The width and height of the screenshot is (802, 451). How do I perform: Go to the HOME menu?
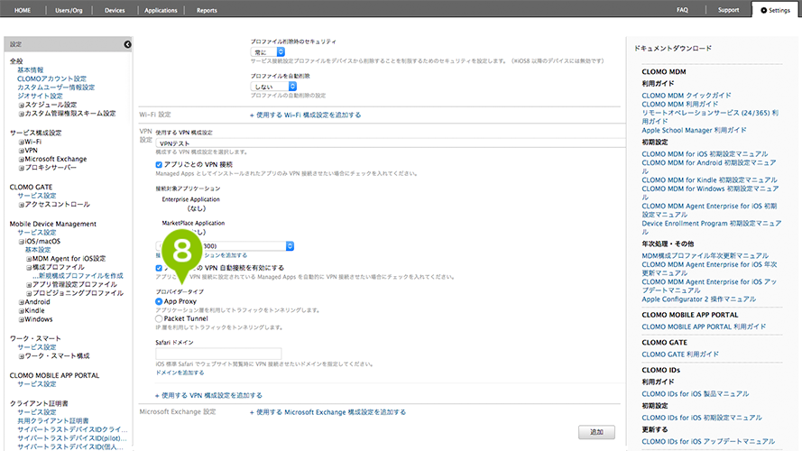[x=23, y=10]
